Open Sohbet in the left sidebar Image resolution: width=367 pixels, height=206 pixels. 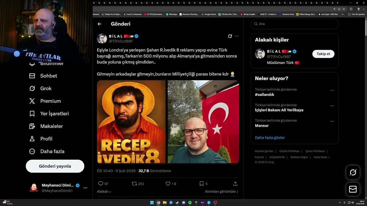click(43, 76)
